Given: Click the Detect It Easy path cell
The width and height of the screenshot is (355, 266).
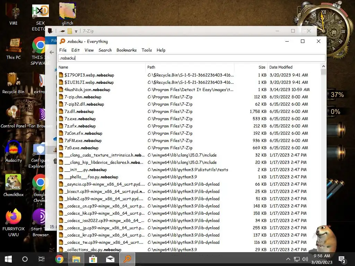Looking at the screenshot, I should (x=190, y=90).
